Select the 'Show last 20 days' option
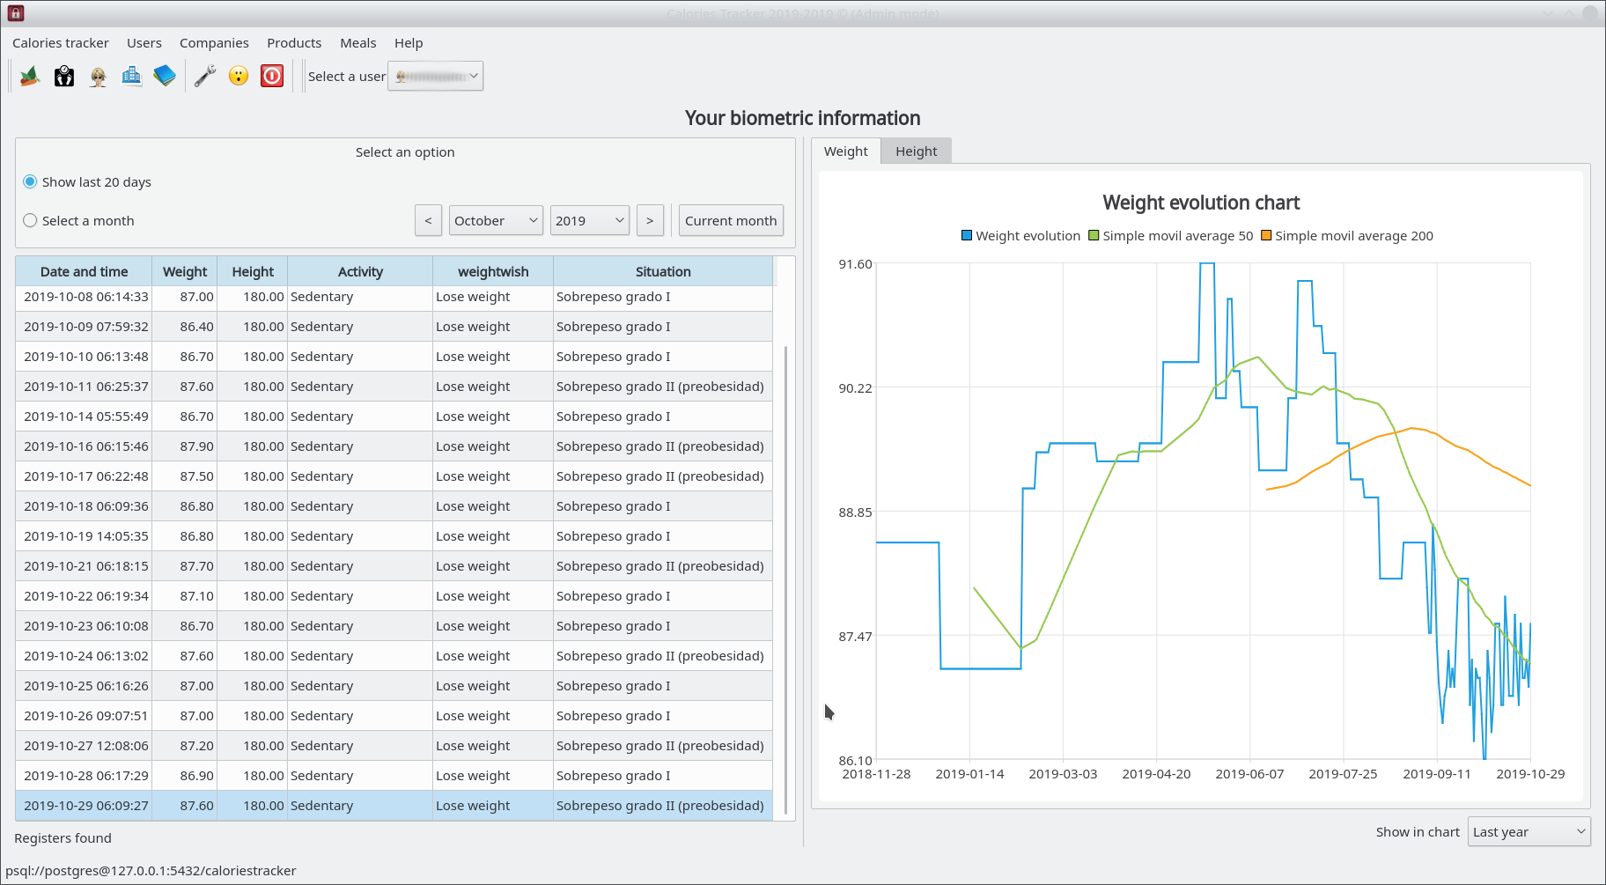This screenshot has width=1606, height=885. coord(31,182)
